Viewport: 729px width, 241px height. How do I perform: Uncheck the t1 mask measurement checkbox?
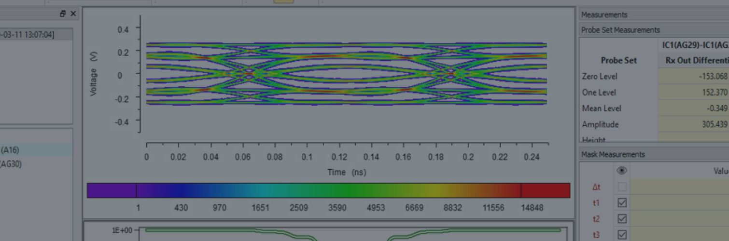pos(622,203)
